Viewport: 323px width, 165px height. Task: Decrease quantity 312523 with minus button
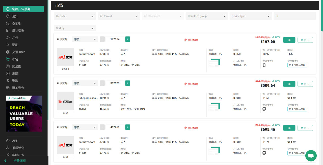pyautogui.click(x=102, y=83)
